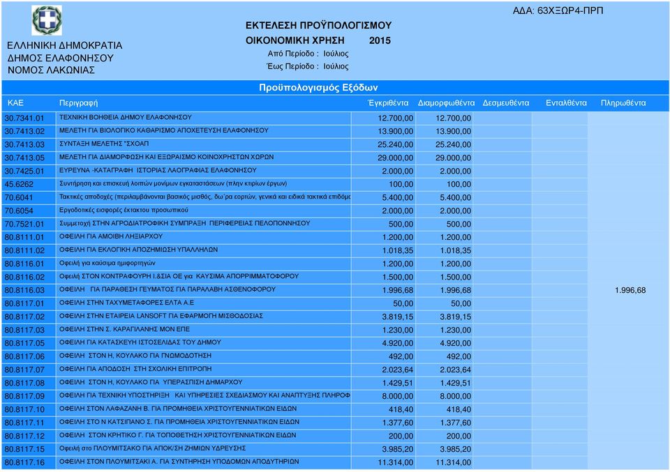
Task: Select the ΑΔΑ code 63ΧΞΩΡ4-ΠΡΠ
Action: [x=570, y=10]
